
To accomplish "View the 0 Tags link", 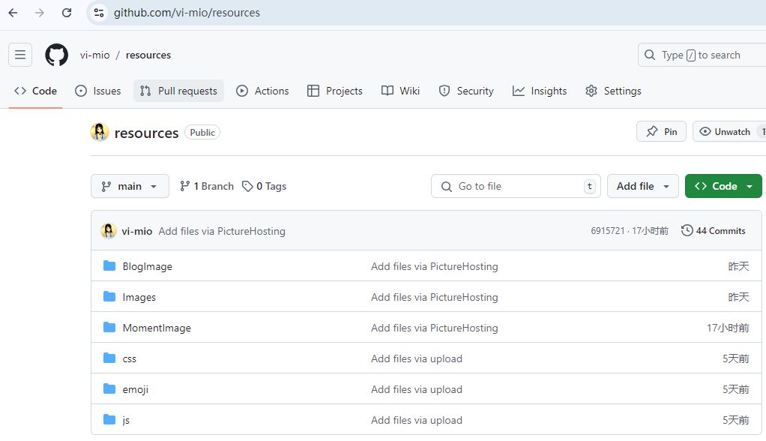I will click(x=265, y=186).
